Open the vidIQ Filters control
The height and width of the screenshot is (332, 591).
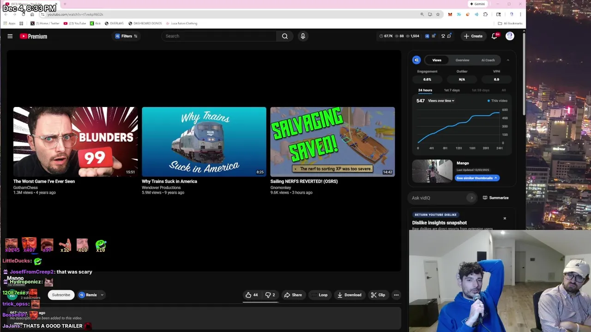(x=126, y=36)
